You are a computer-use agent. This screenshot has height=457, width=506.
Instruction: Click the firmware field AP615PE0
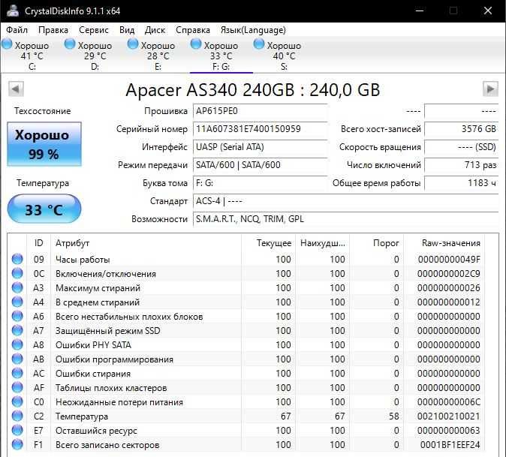(260, 111)
